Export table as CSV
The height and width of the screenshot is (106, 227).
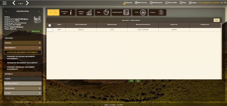tap(131, 81)
